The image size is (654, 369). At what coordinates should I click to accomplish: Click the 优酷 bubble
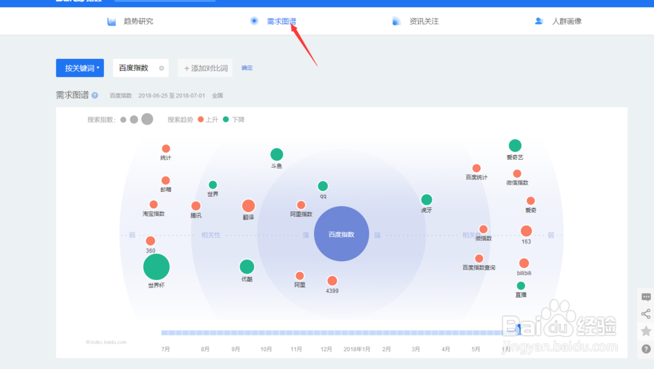pos(247,267)
